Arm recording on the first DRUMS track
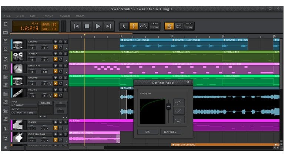285x157 pixels. 56,42
